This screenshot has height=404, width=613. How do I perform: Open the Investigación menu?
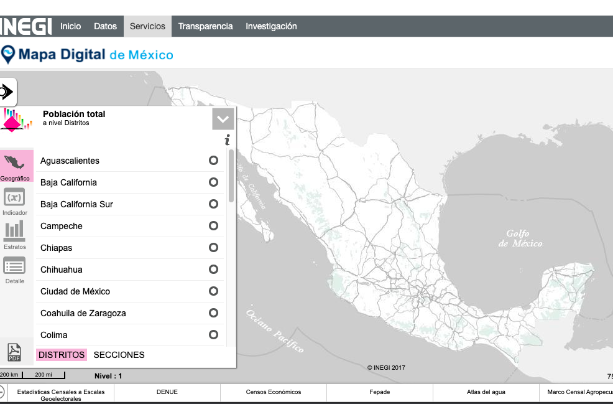click(x=271, y=26)
